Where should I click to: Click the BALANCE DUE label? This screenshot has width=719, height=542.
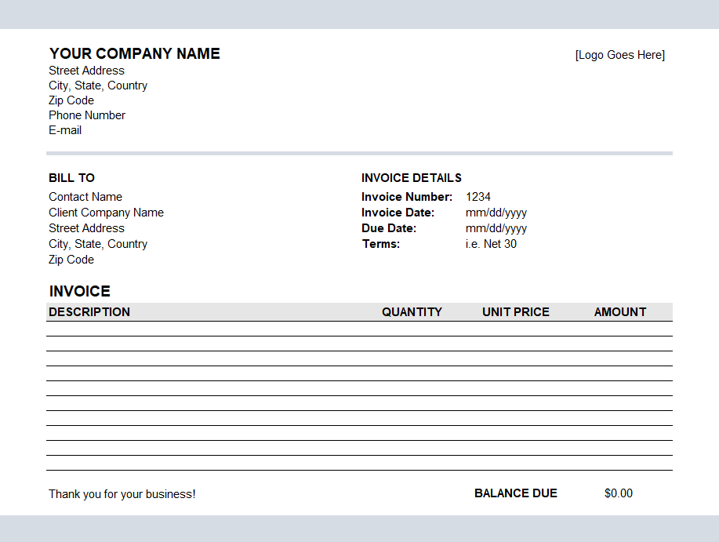pyautogui.click(x=515, y=493)
